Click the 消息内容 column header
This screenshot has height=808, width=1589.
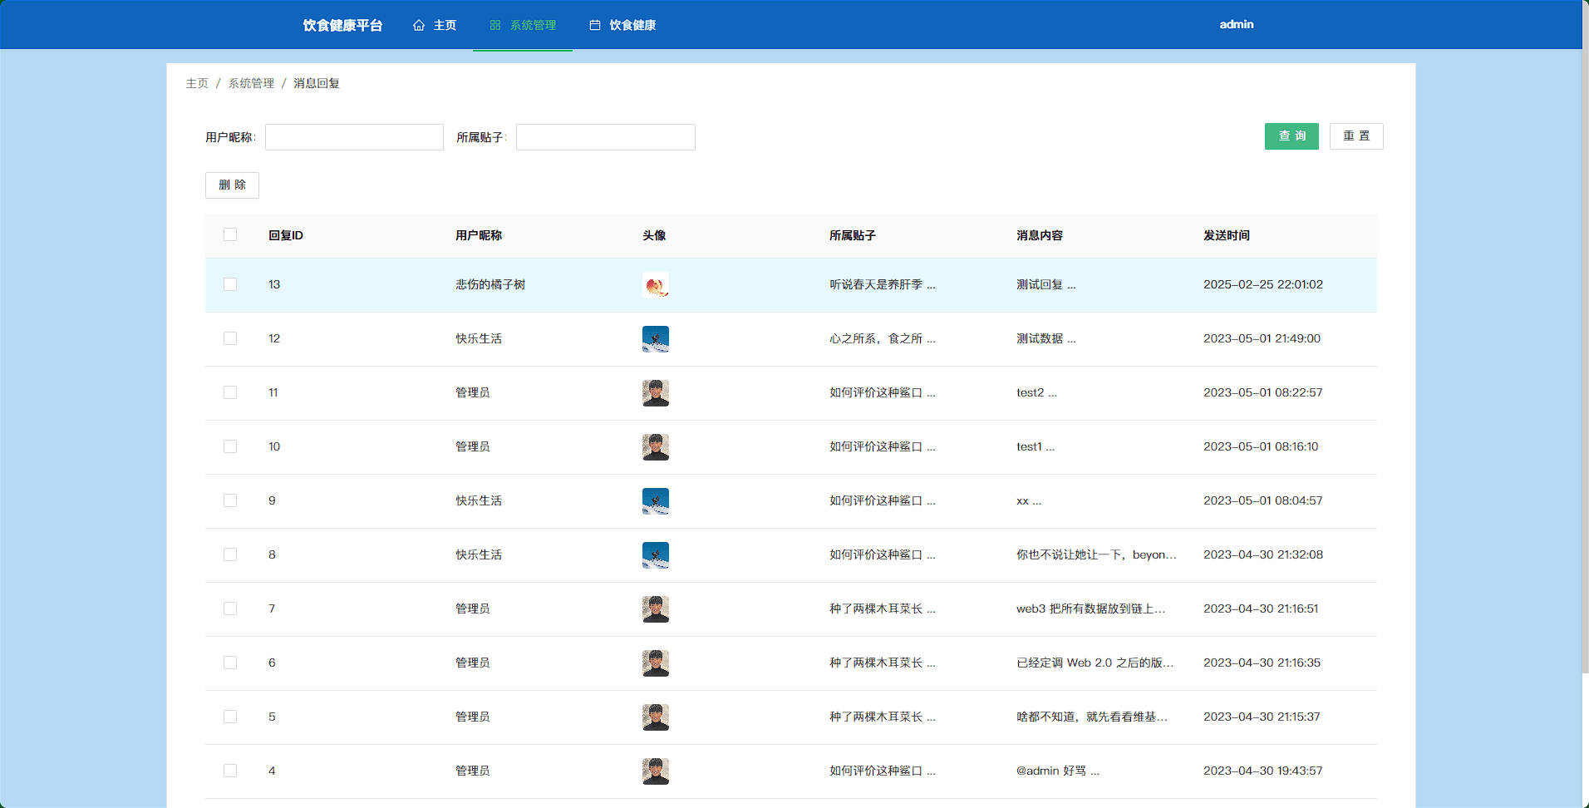[1040, 235]
